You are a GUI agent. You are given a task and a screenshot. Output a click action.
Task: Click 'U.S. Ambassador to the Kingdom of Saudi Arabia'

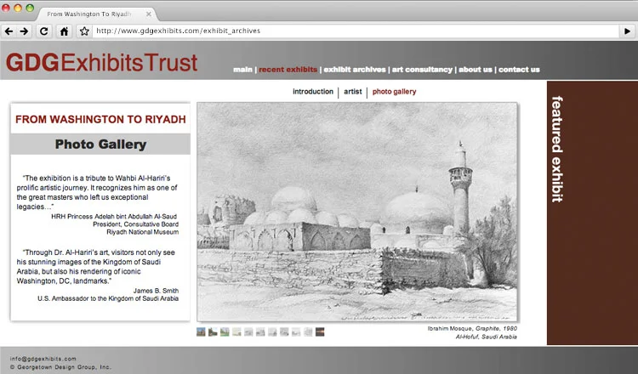(x=108, y=298)
